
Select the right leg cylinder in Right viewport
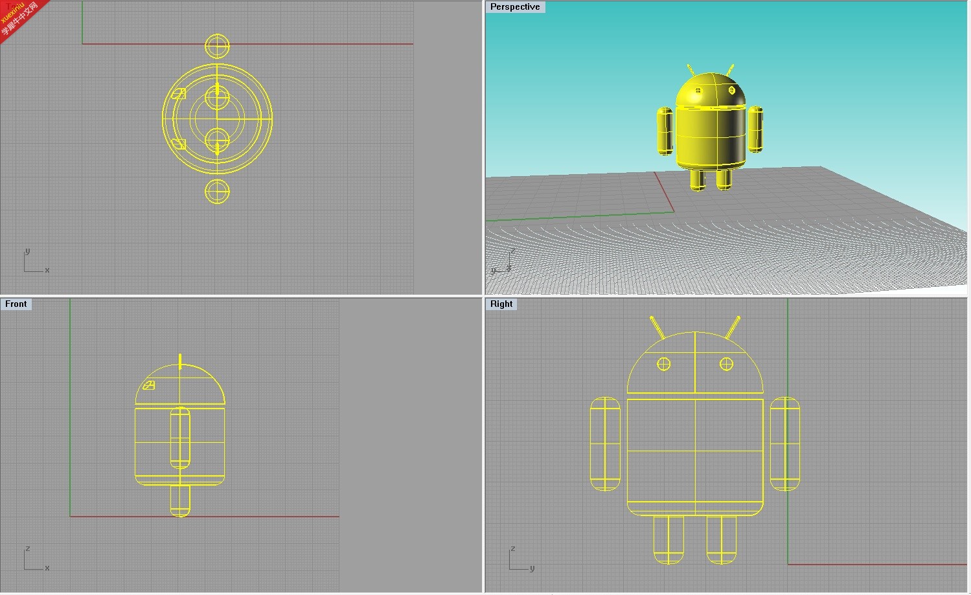[x=721, y=539]
